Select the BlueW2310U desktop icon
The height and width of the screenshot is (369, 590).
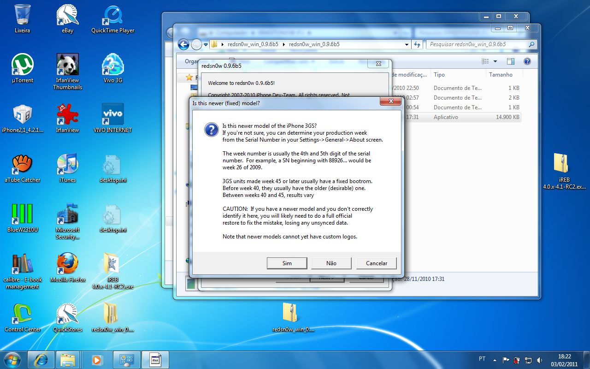pyautogui.click(x=22, y=218)
